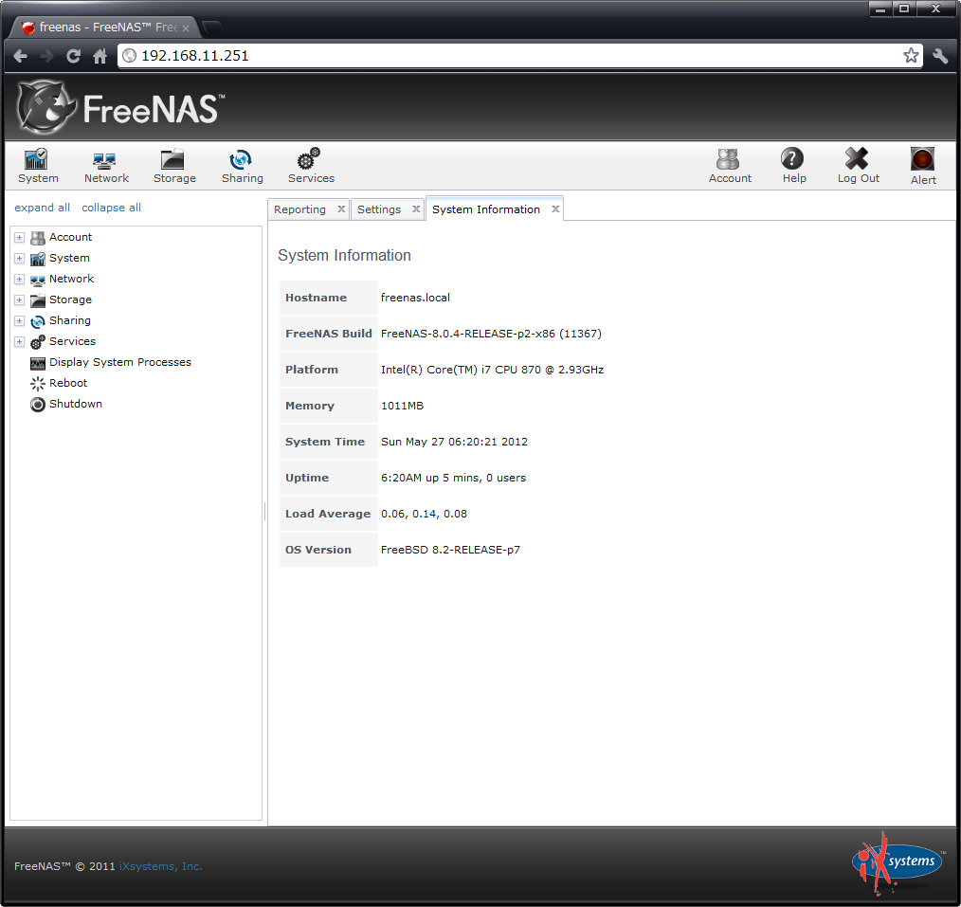Screen dimensions: 961x907
Task: Close the Settings tab
Action: click(416, 209)
